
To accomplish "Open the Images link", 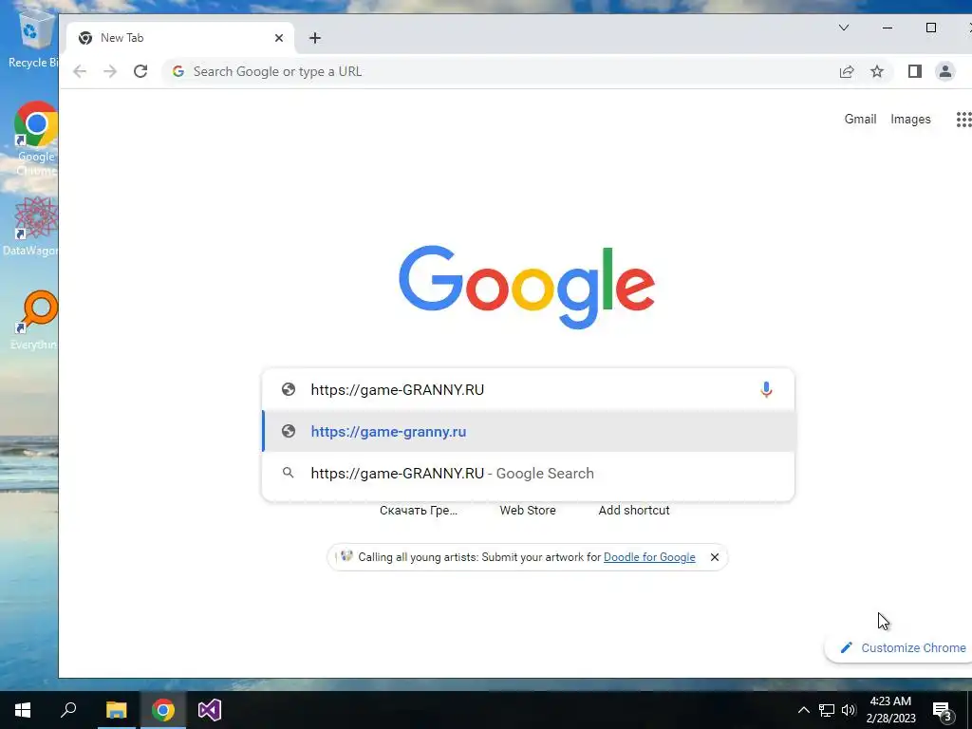I will pos(910,119).
